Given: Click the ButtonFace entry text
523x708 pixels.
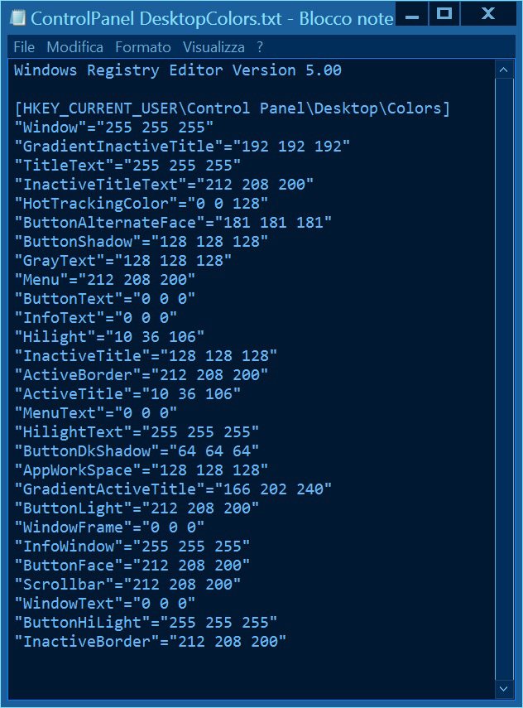Looking at the screenshot, I should point(132,565).
